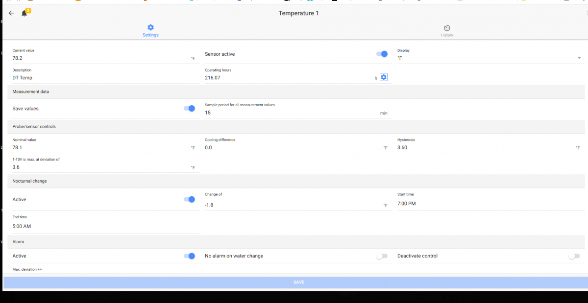Edit the Operating hours value 216.07
Image resolution: width=588 pixels, height=303 pixels.
289,77
